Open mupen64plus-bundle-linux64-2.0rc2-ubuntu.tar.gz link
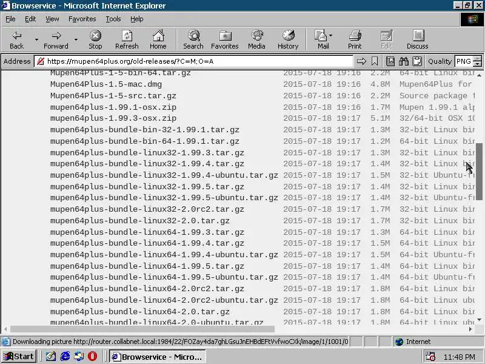Screen dimensions: 485x364 click(x=164, y=300)
